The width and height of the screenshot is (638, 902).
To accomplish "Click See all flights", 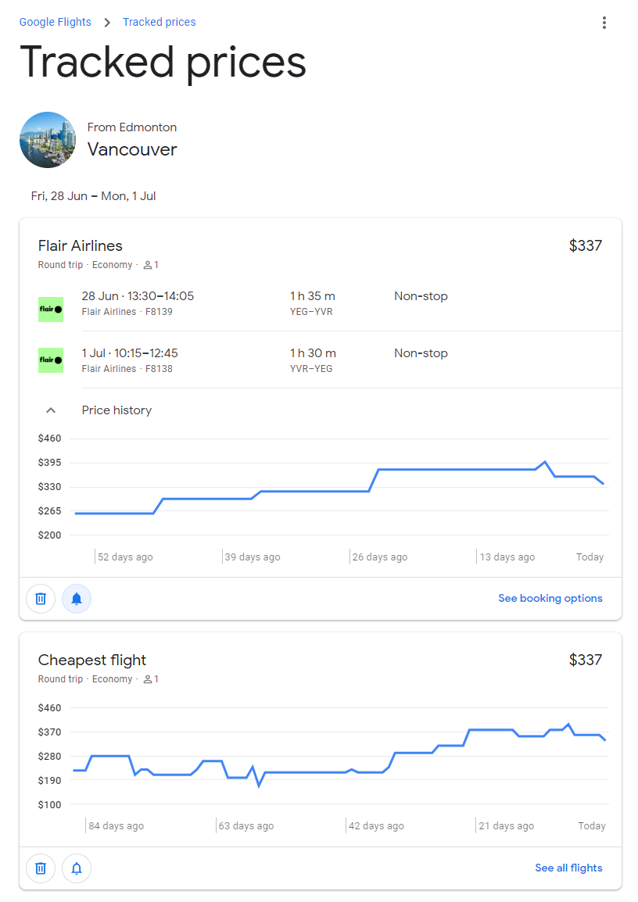I will [x=568, y=868].
